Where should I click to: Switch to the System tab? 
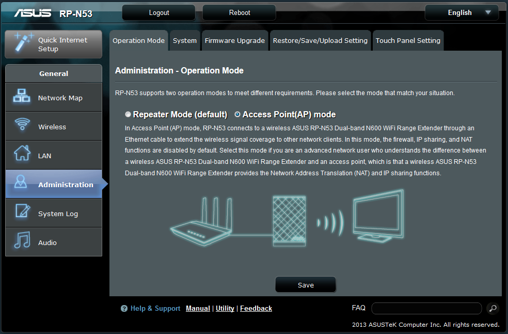pyautogui.click(x=184, y=41)
